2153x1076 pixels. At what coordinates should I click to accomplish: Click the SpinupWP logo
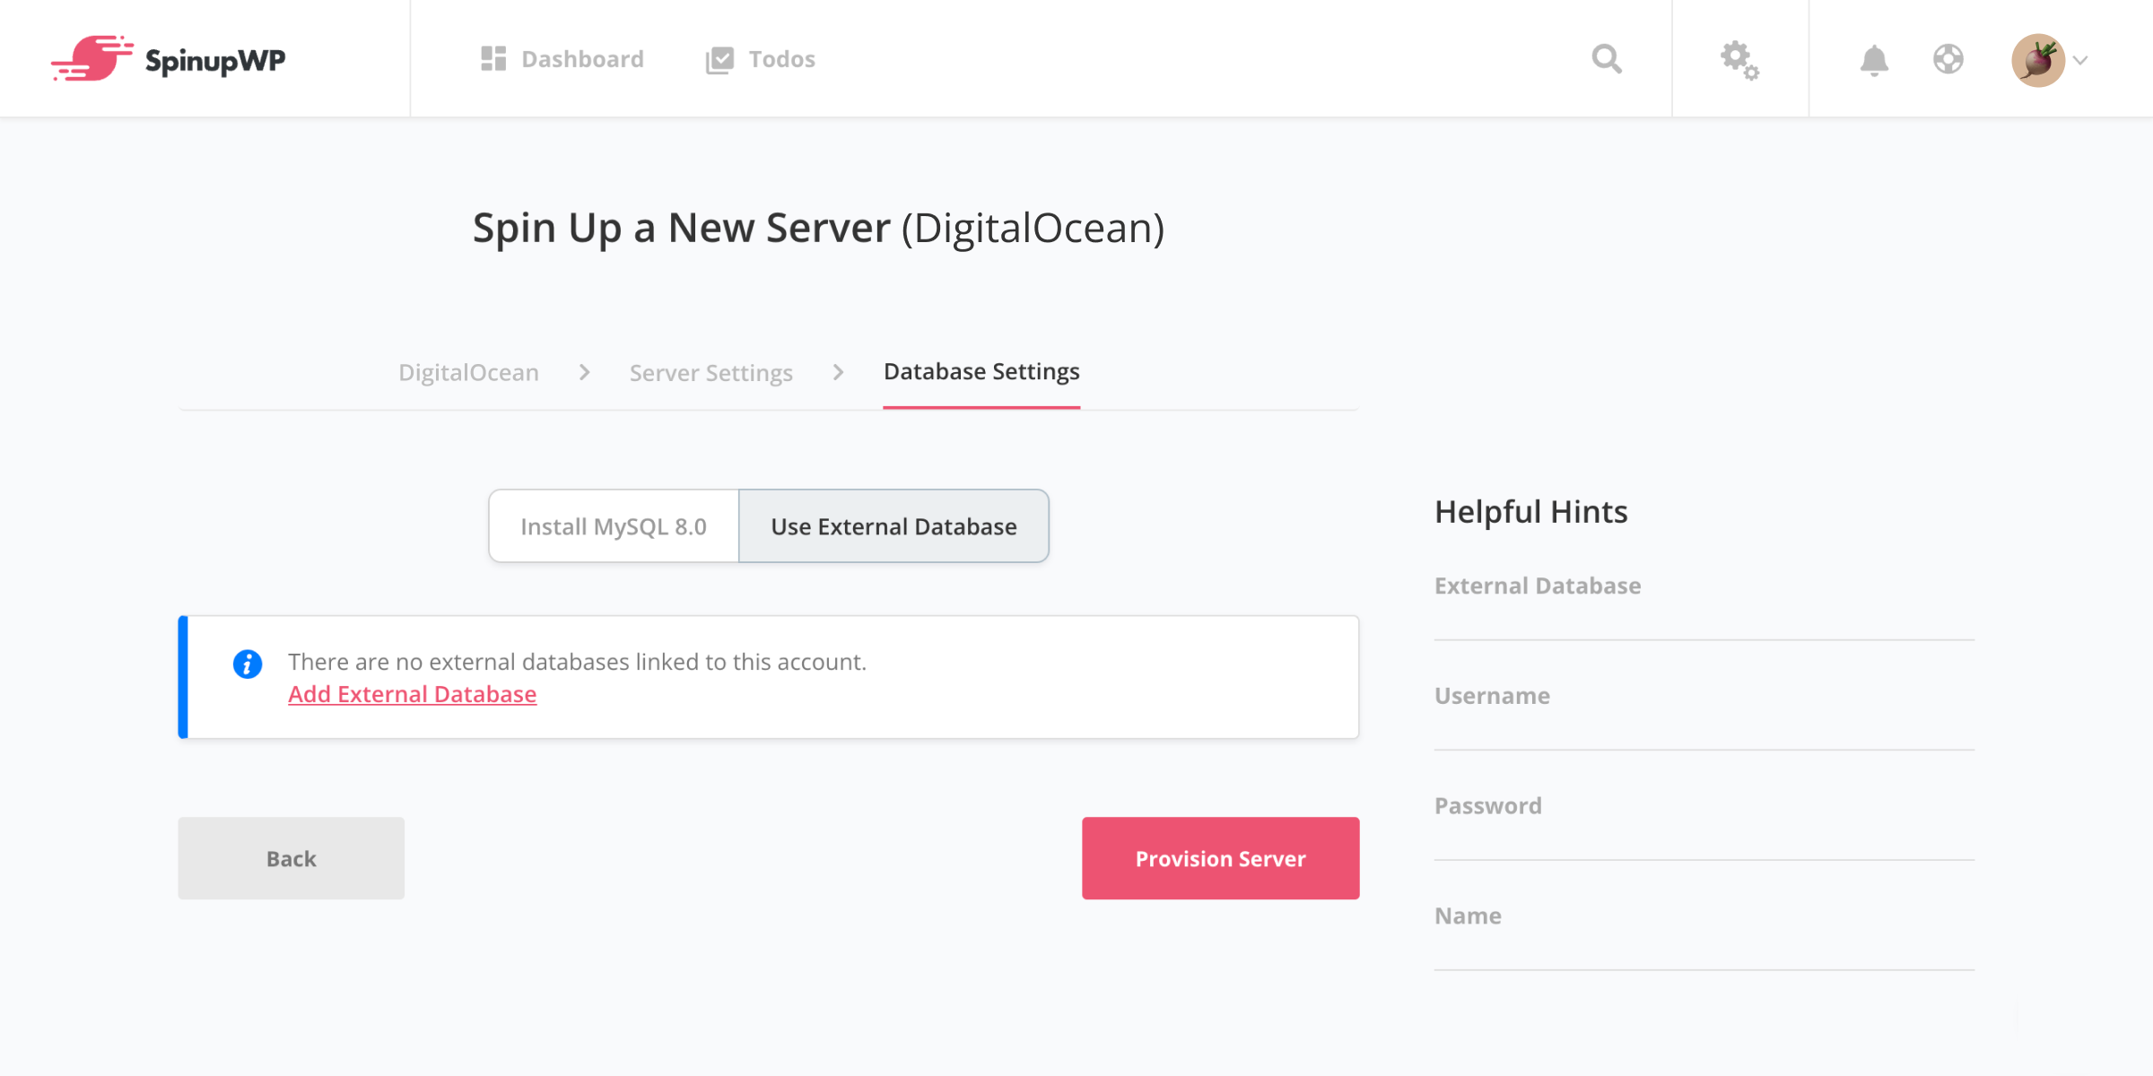click(168, 59)
